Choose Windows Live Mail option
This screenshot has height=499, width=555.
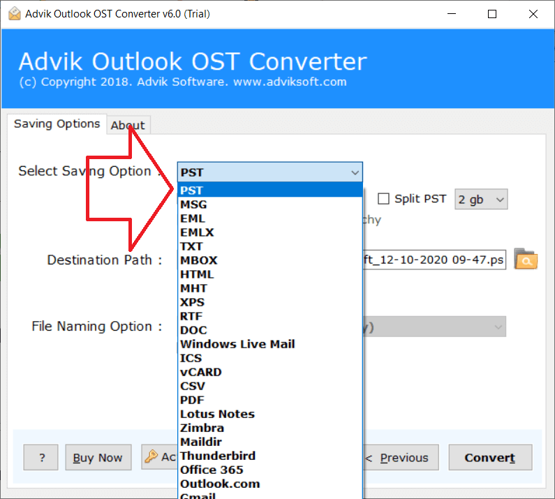click(x=270, y=344)
